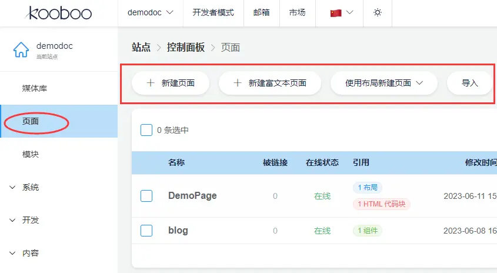Click the 1 布局 reference tag
This screenshot has height=273, width=497.
pos(368,188)
